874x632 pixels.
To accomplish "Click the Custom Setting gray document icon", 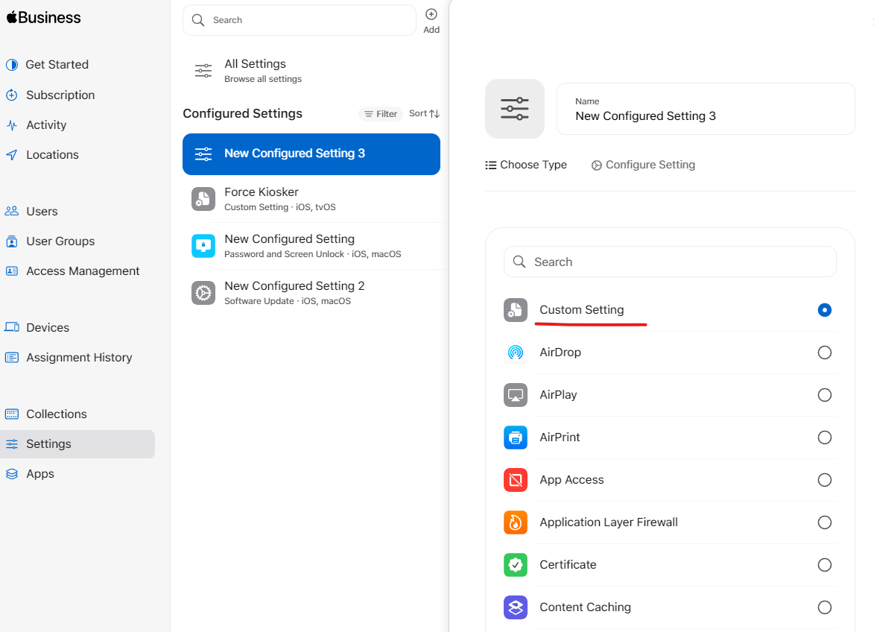I will [516, 310].
